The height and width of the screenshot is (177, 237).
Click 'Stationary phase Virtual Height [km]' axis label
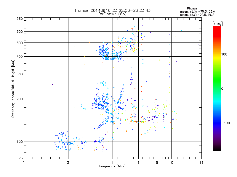point(13,88)
